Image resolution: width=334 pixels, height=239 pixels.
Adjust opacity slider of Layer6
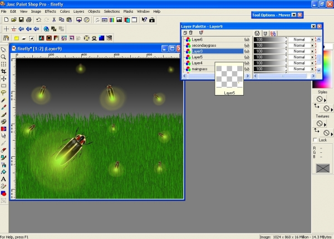coord(271,39)
